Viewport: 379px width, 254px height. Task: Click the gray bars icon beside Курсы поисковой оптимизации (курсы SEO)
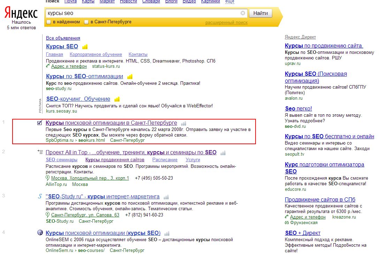(167, 233)
